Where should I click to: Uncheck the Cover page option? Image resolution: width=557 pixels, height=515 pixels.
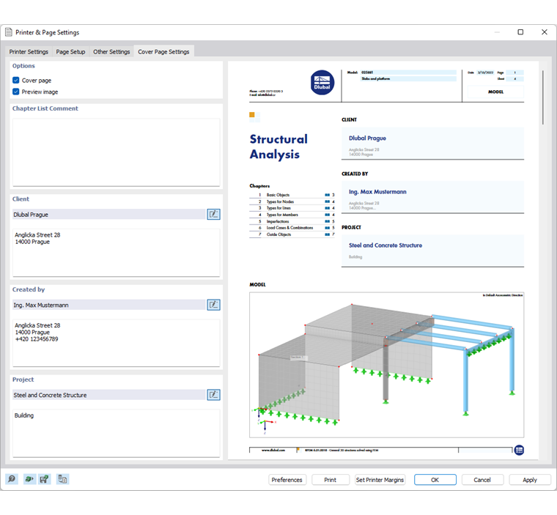point(15,81)
